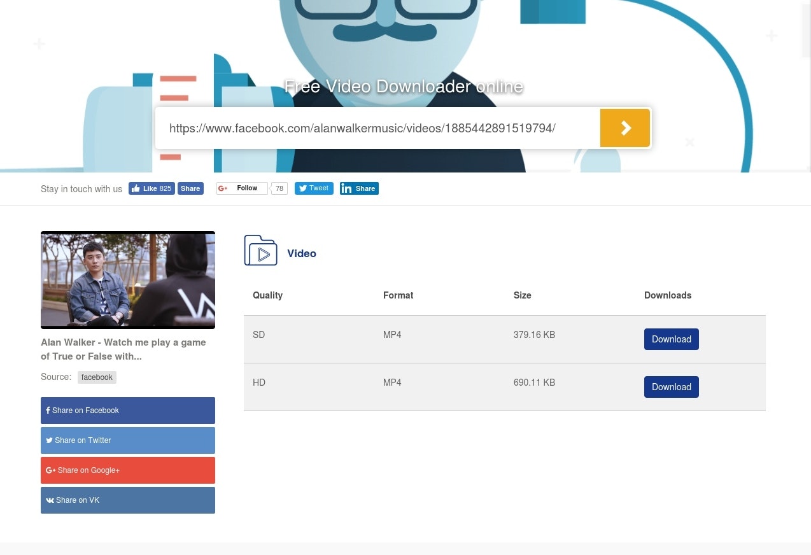Viewport: 811px width, 555px height.
Task: Click the Google+ follower count 78
Action: 279,188
